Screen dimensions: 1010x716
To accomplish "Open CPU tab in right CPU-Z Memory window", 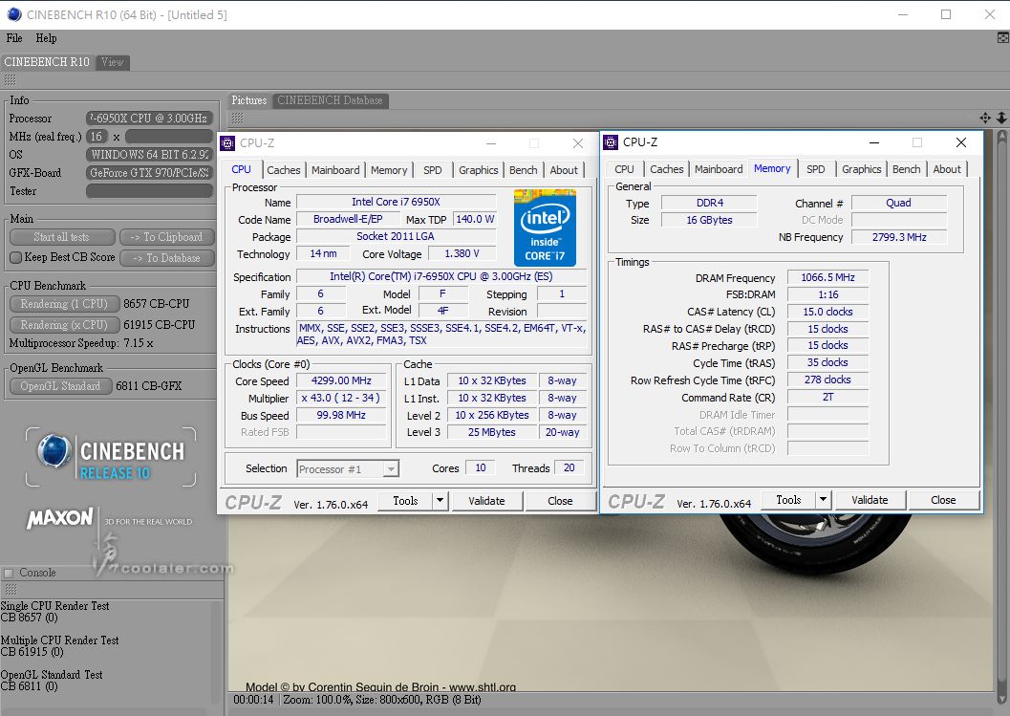I will 624,169.
